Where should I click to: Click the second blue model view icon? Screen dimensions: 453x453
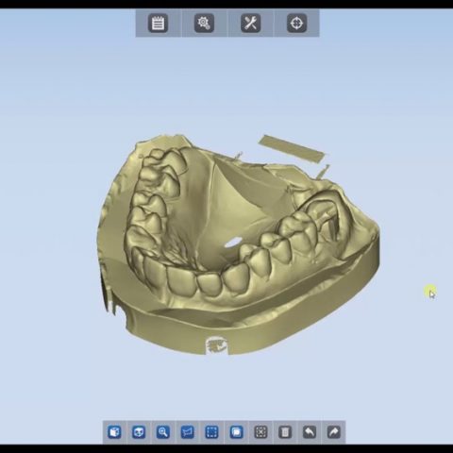pyautogui.click(x=139, y=432)
